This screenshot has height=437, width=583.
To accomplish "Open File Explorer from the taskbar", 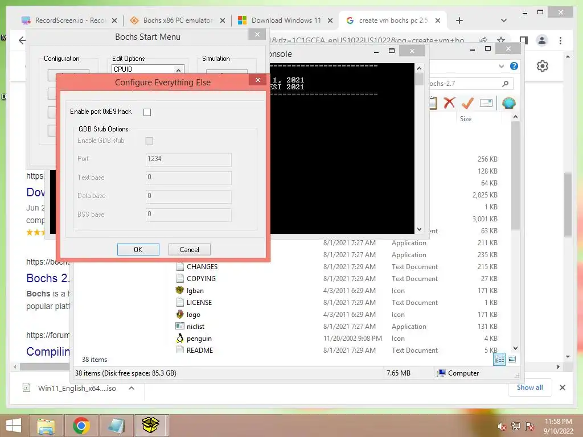I will tap(46, 426).
